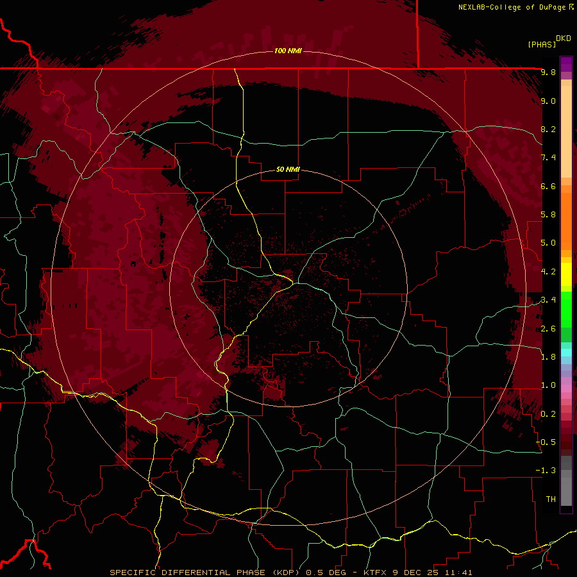Viewport: 577px width, 577px height.
Task: Click the 1.8 legend value
Action: [548, 357]
